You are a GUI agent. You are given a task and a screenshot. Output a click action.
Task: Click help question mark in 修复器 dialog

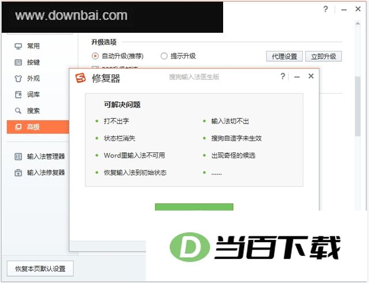pyautogui.click(x=283, y=76)
